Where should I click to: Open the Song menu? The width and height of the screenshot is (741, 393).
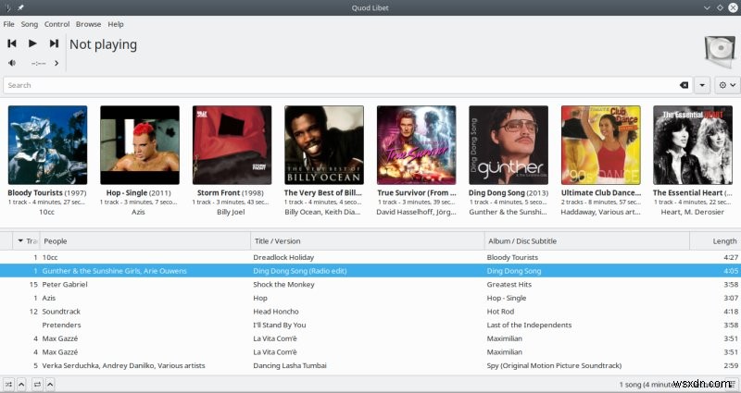pos(30,24)
